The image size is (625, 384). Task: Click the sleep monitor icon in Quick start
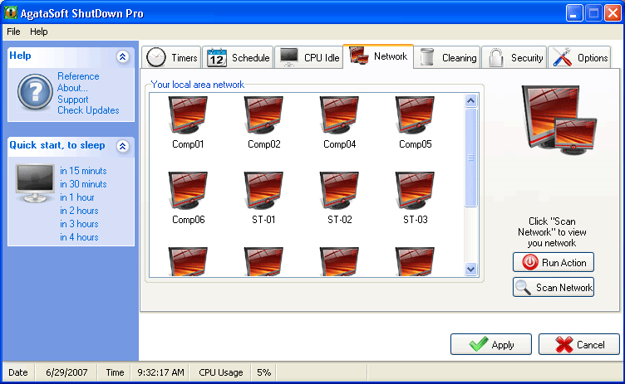(x=35, y=183)
